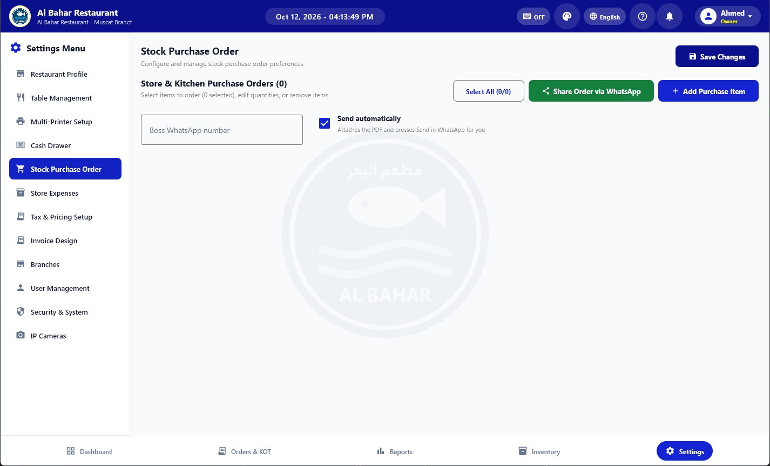The height and width of the screenshot is (466, 770).
Task: Click the Cash Drawer icon
Action: 21,145
